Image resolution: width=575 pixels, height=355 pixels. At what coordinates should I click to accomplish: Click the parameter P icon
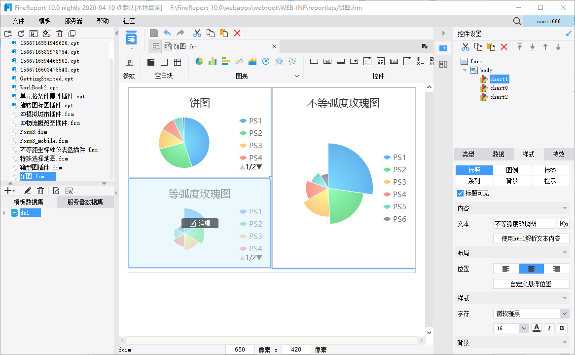[x=129, y=62]
